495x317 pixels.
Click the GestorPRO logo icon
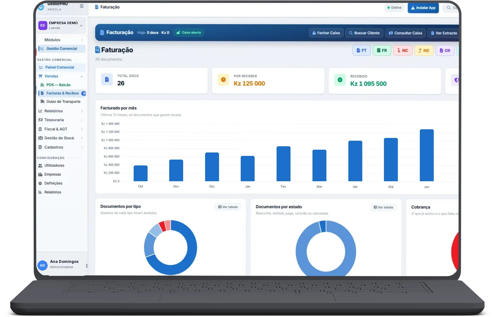(x=41, y=7)
